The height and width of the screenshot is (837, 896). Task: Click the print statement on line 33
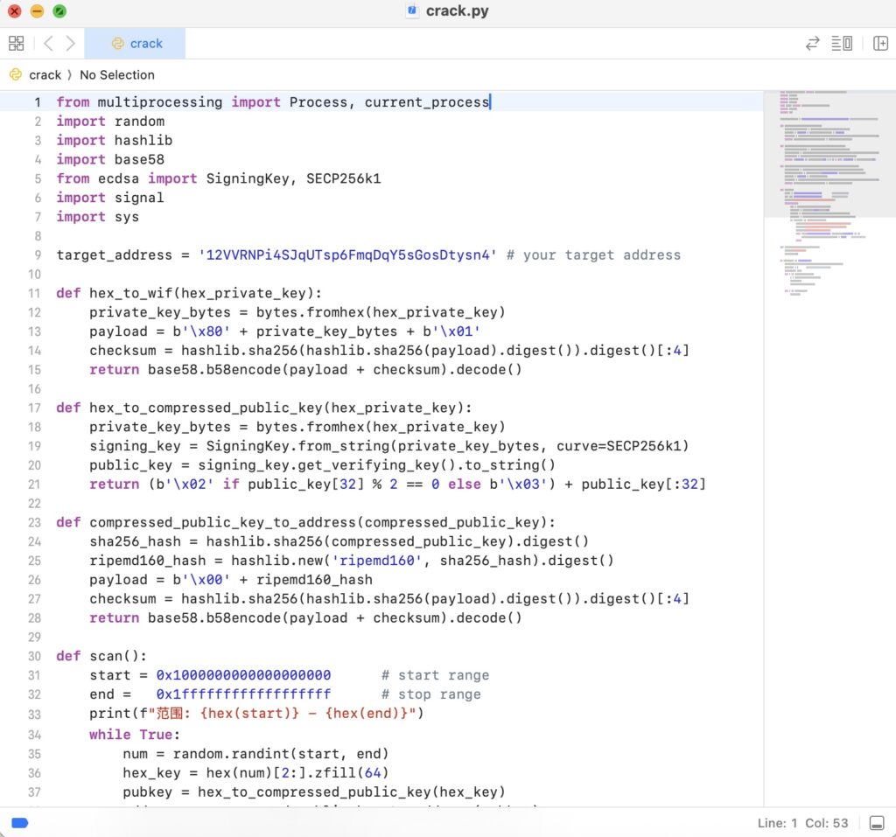point(256,714)
